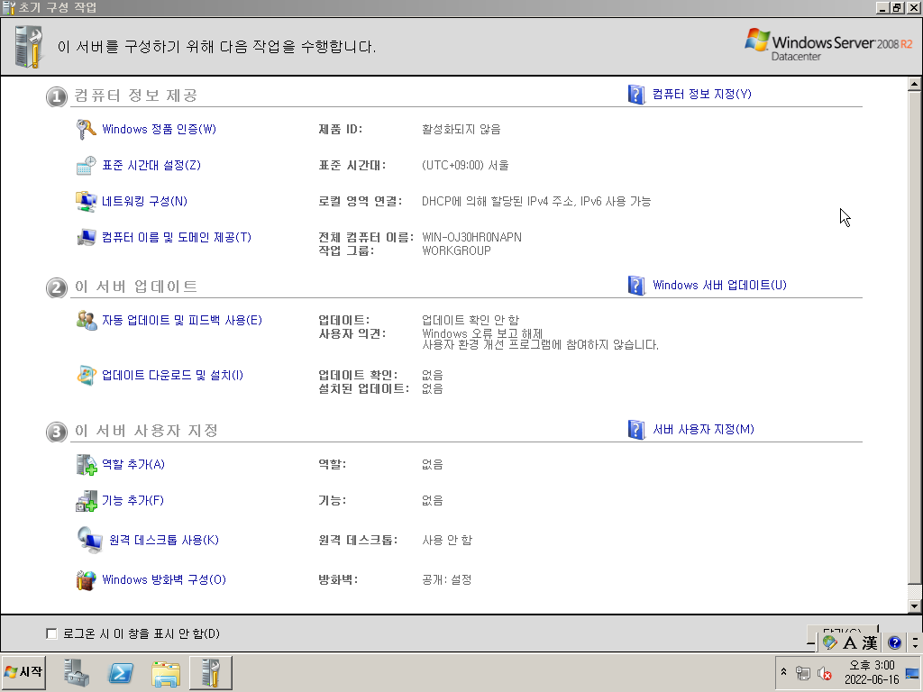Screen dimensions: 923x692
Task: Click the muted volume tray icon
Action: click(x=824, y=673)
